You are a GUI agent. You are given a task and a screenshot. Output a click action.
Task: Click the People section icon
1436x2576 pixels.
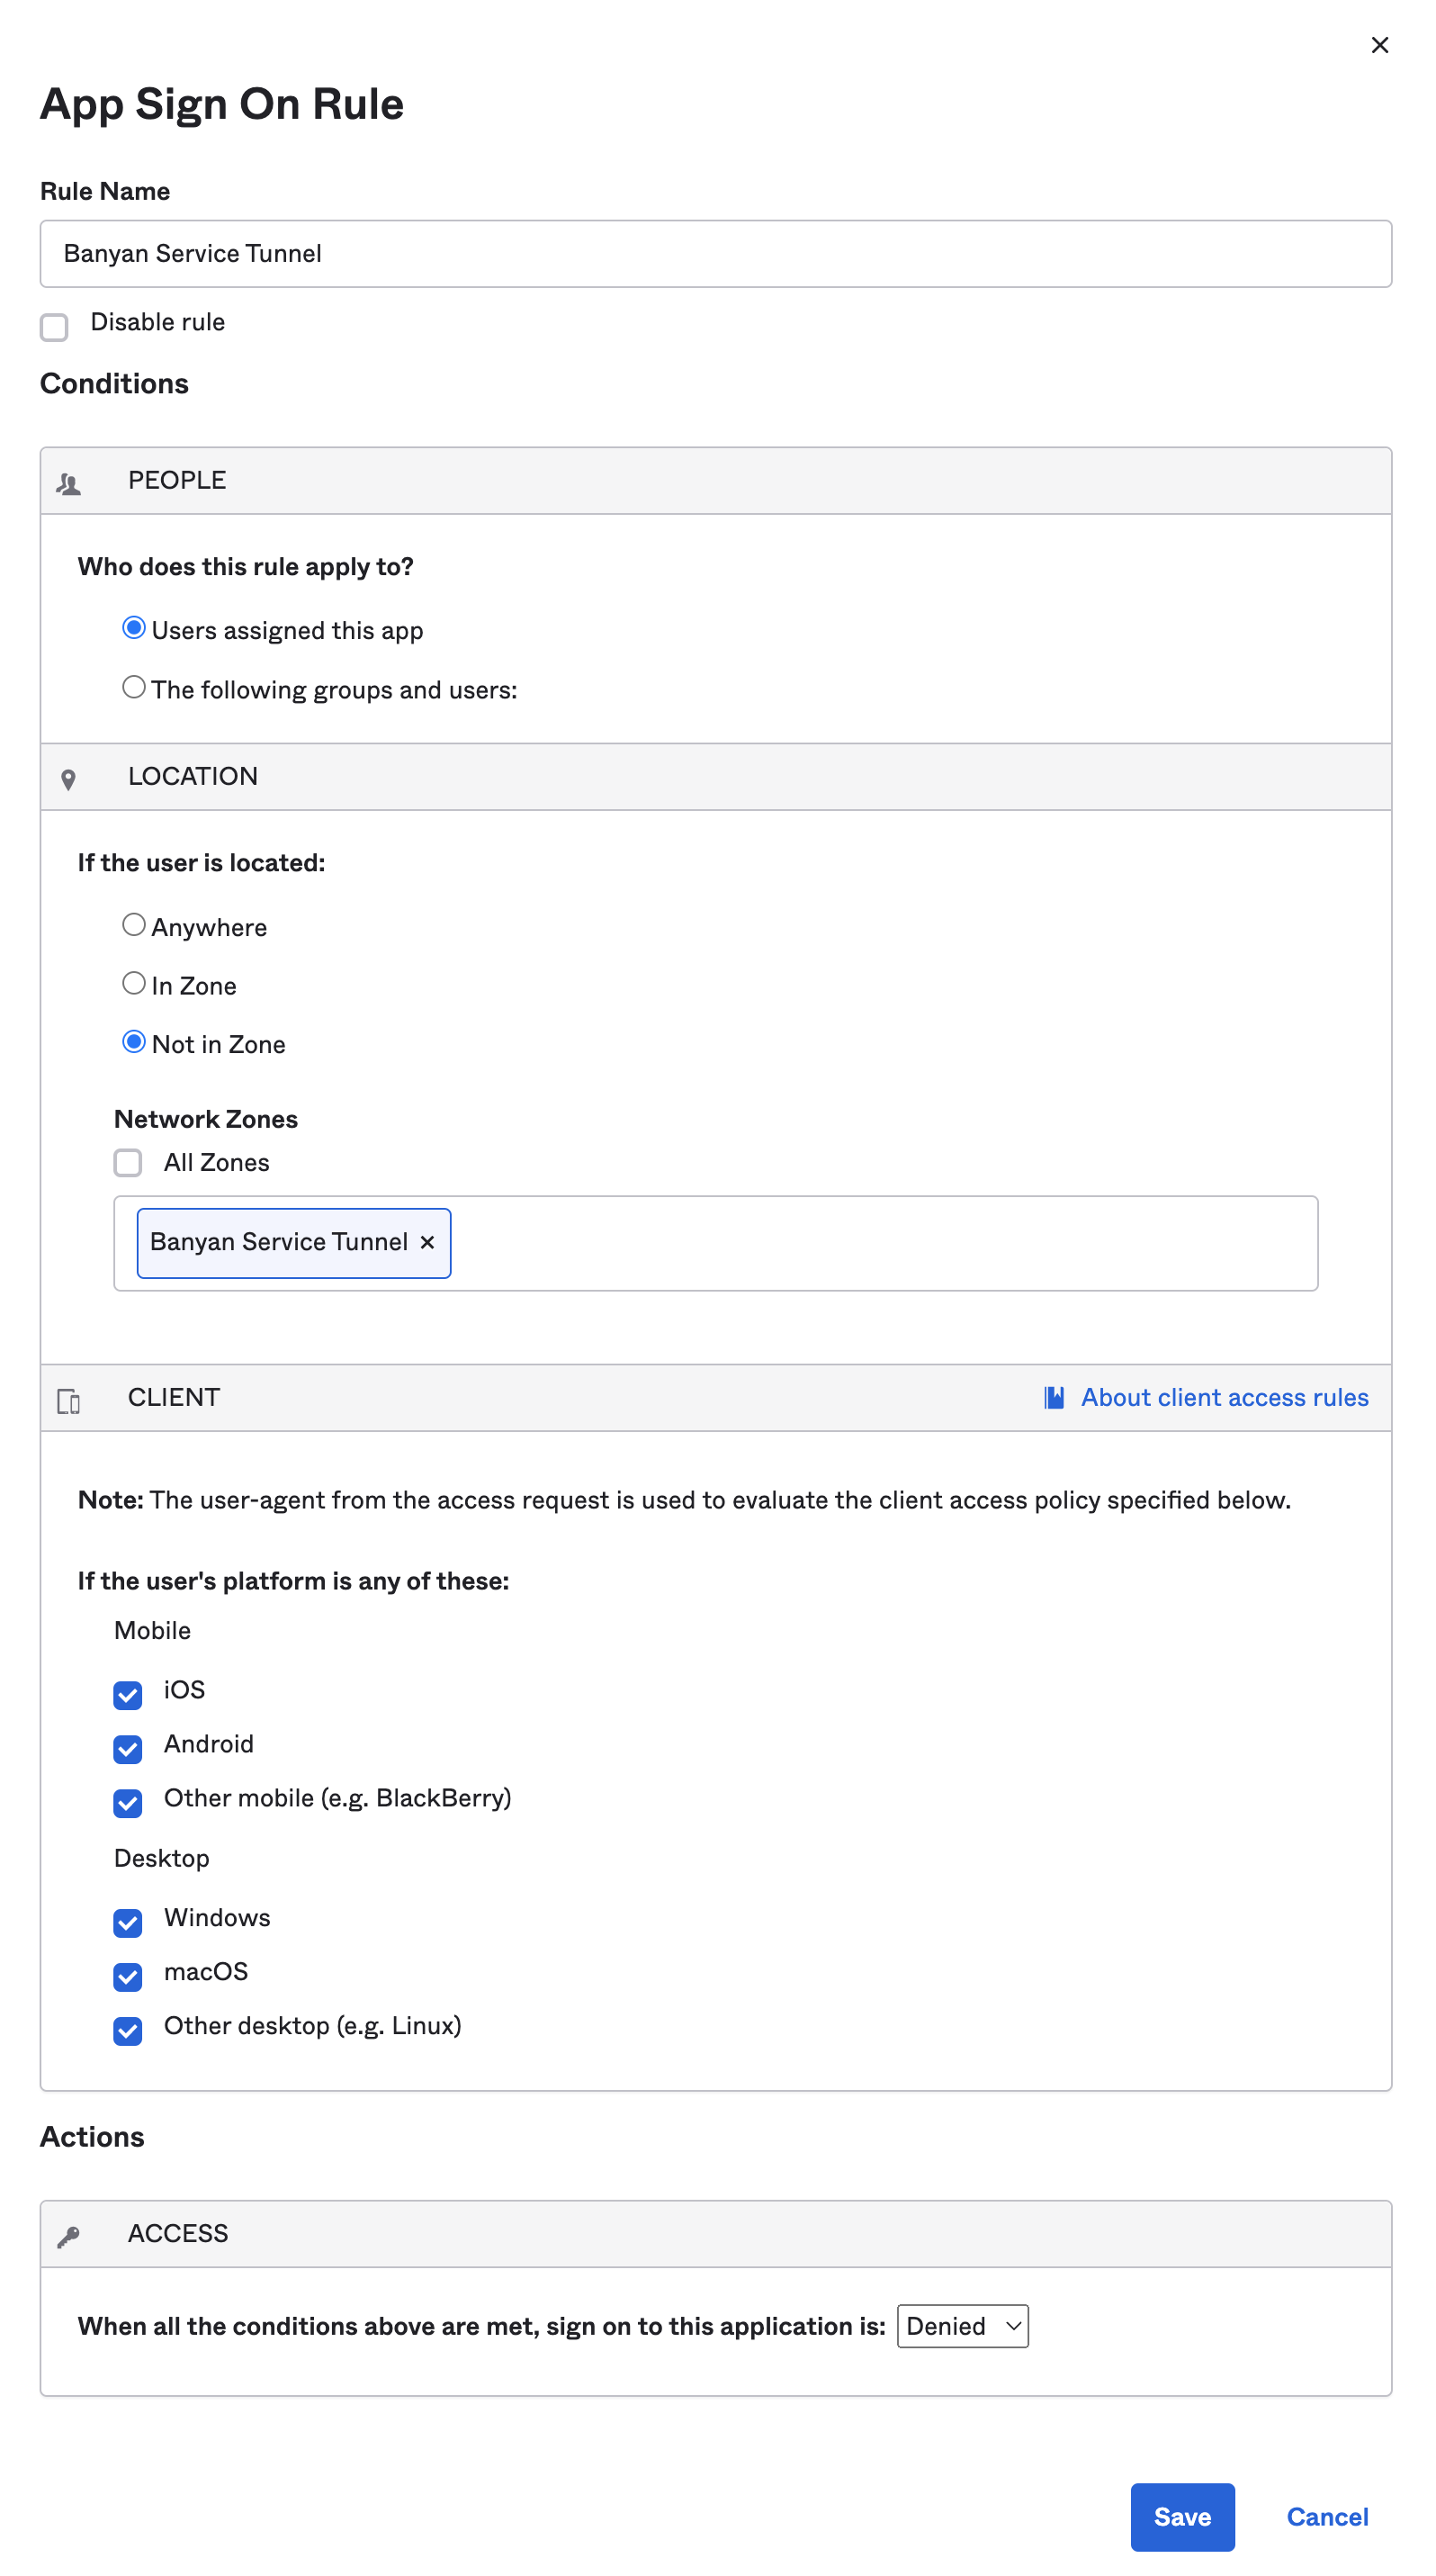click(68, 484)
